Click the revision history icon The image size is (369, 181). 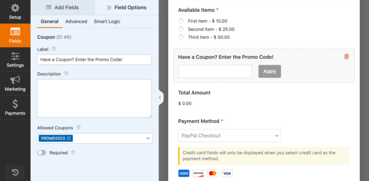15,172
